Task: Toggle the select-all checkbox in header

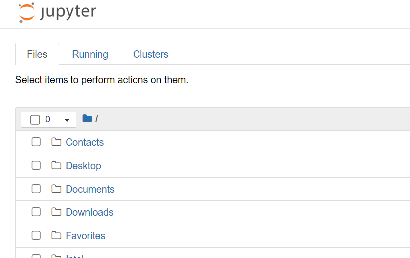Action: tap(35, 120)
